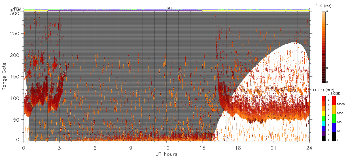Click the '14' label on TX FRQ scale

(328, 116)
